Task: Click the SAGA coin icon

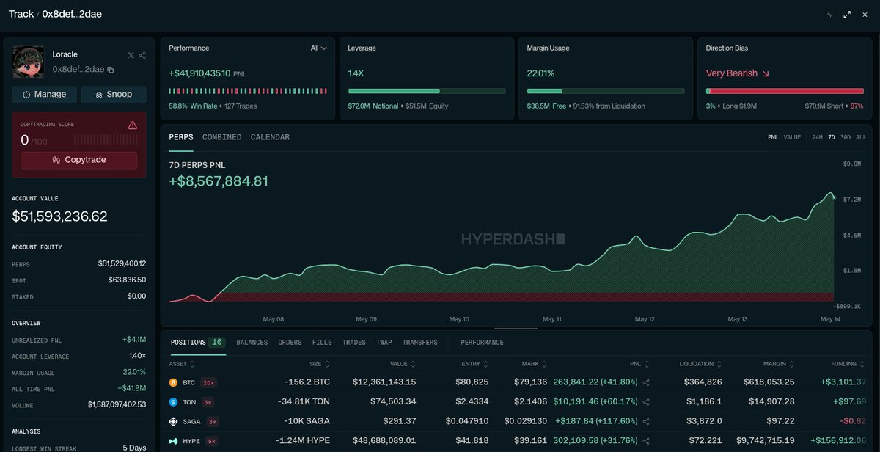Action: [174, 421]
